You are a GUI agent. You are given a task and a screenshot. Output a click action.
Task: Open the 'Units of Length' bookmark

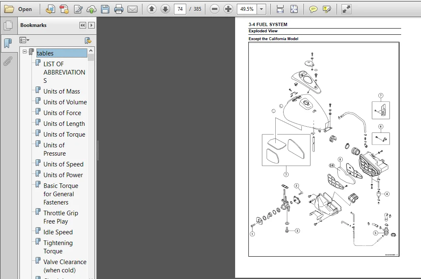(x=64, y=123)
